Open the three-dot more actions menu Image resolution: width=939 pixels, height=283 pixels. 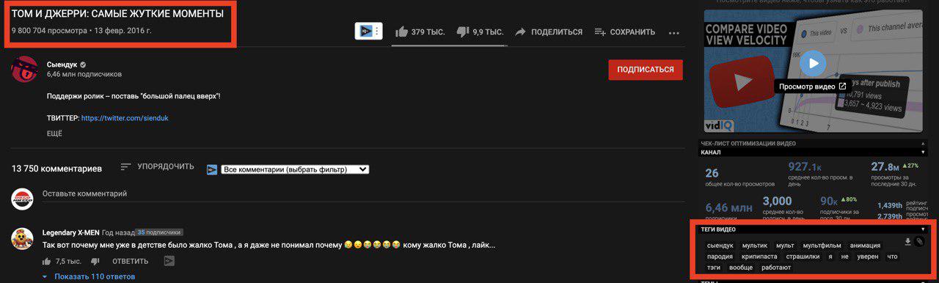674,32
